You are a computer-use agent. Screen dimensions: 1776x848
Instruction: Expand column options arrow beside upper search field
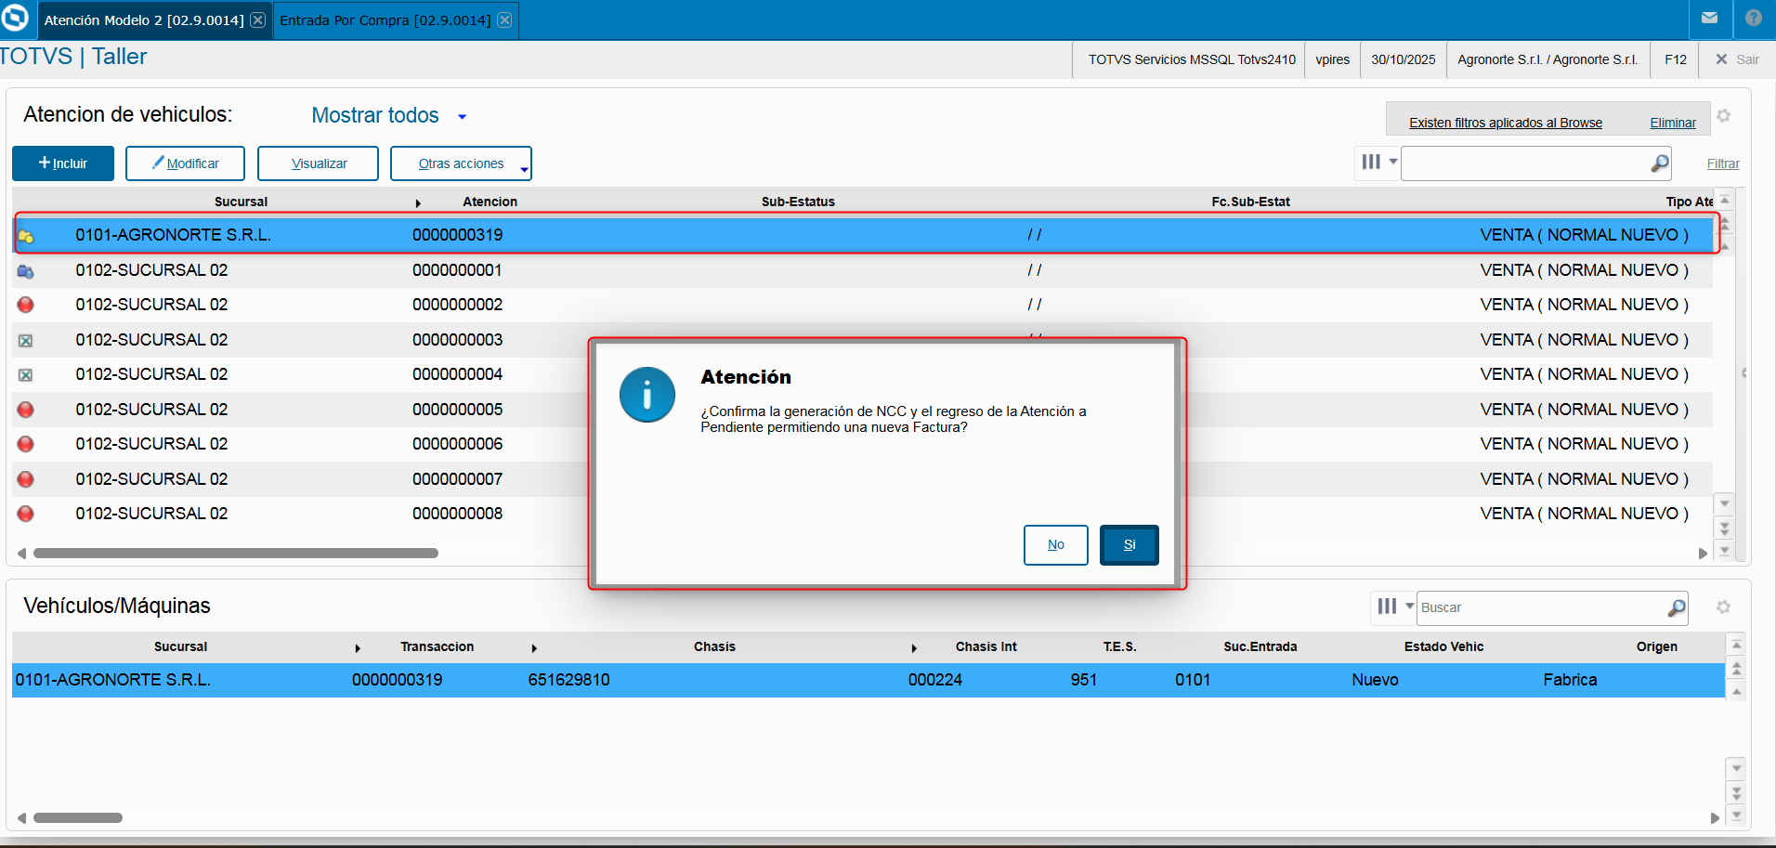click(x=1393, y=162)
